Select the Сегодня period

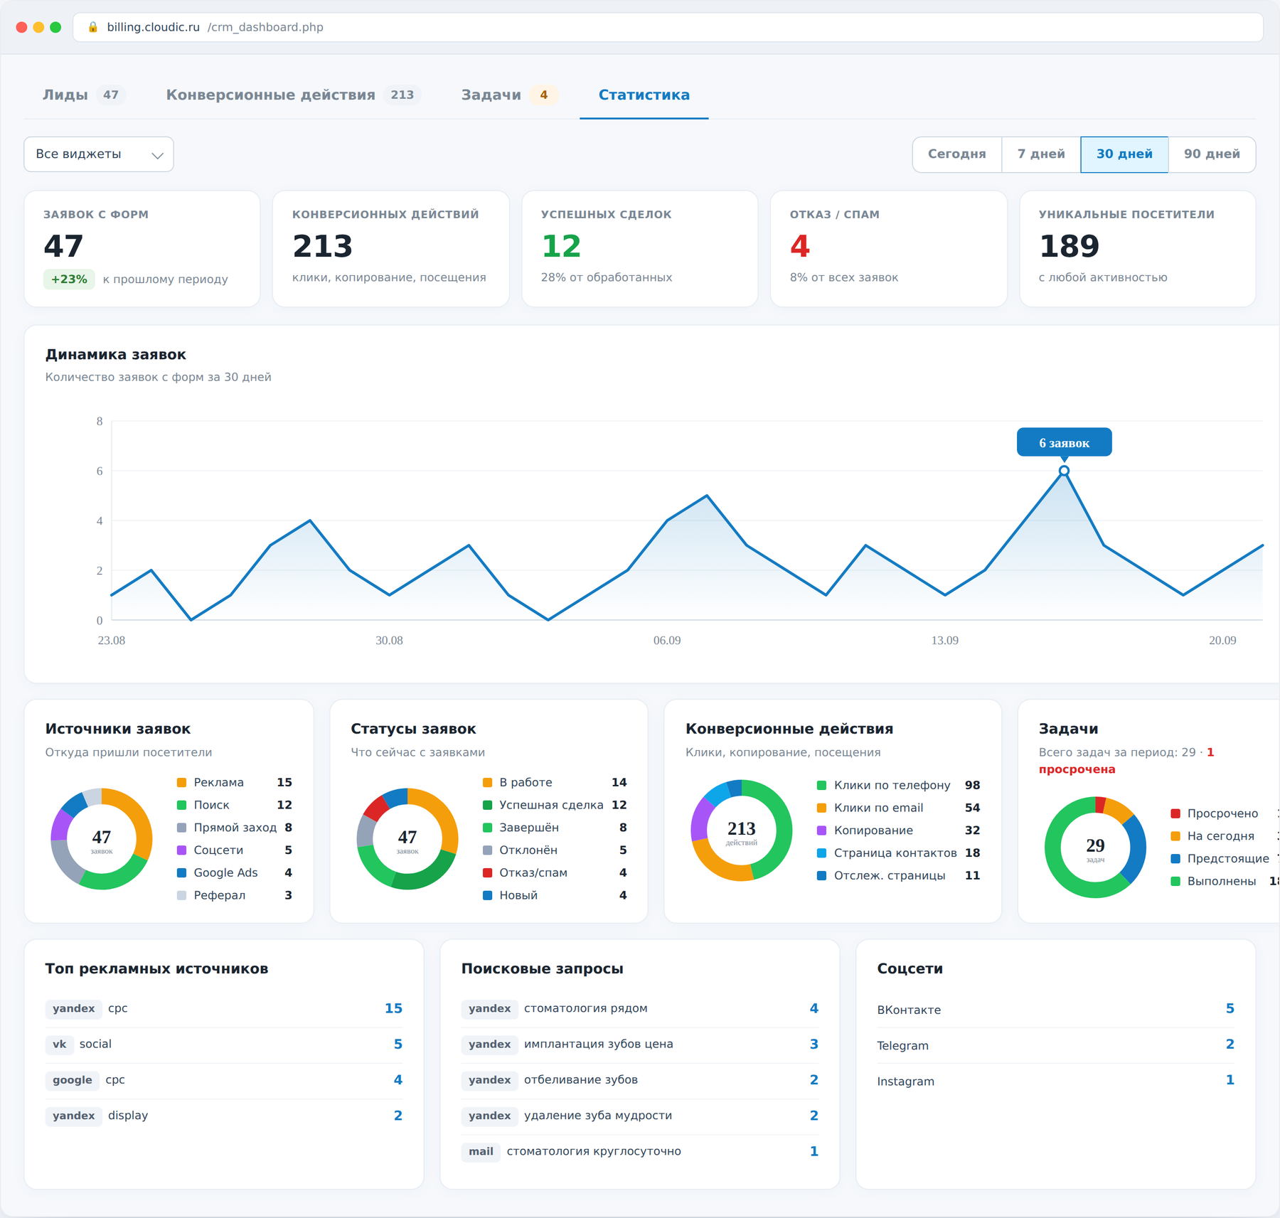click(x=956, y=154)
